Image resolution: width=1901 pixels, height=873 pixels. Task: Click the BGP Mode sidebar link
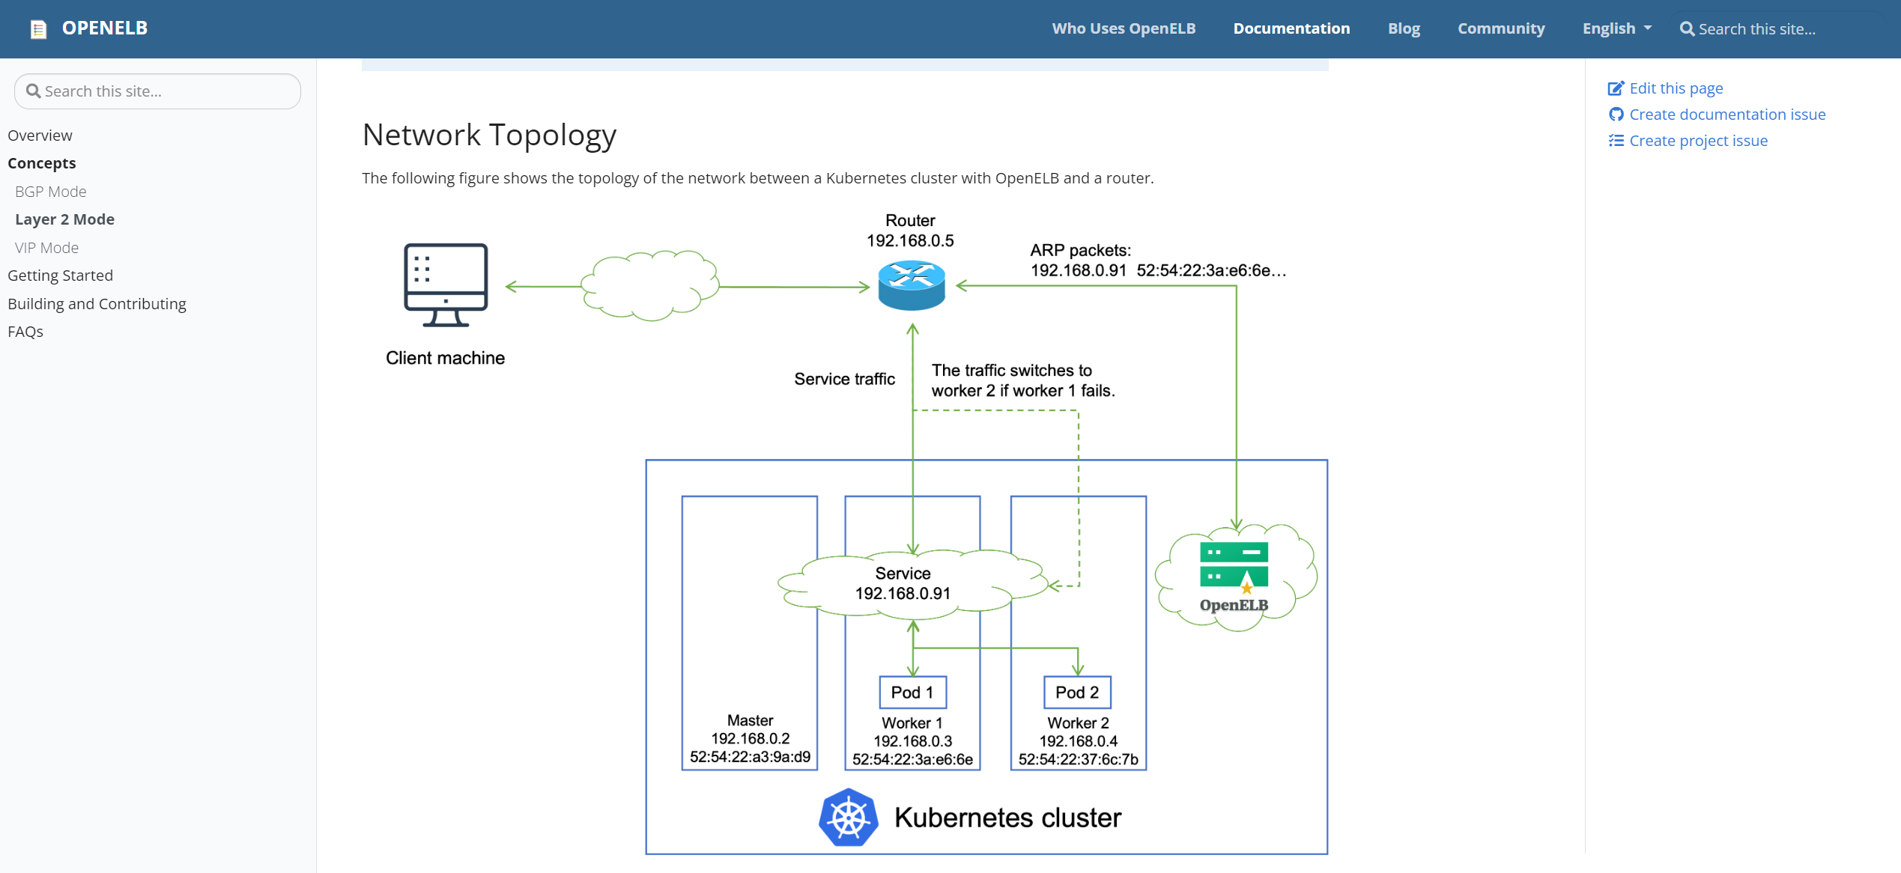(x=51, y=190)
